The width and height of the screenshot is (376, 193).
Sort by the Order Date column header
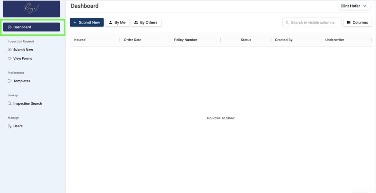click(x=133, y=40)
